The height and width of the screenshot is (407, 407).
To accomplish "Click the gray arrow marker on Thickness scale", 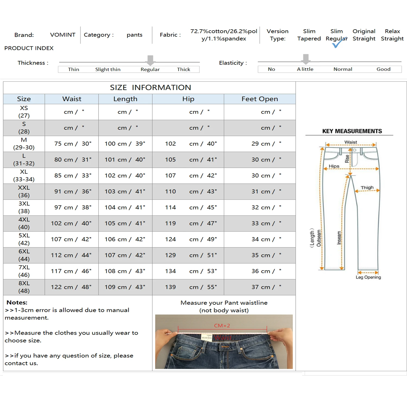I will [x=150, y=60].
